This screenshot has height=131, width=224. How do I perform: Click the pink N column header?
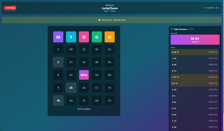click(x=84, y=37)
